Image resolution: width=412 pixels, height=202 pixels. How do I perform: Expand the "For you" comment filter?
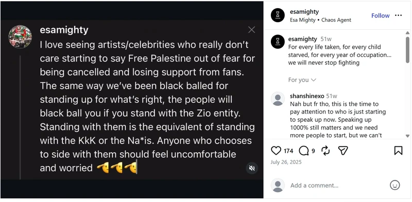pos(302,80)
